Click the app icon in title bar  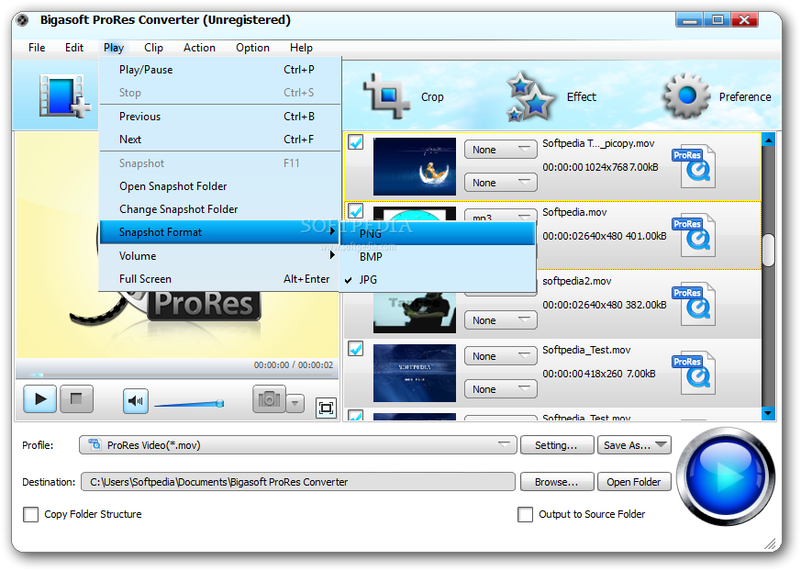point(22,20)
